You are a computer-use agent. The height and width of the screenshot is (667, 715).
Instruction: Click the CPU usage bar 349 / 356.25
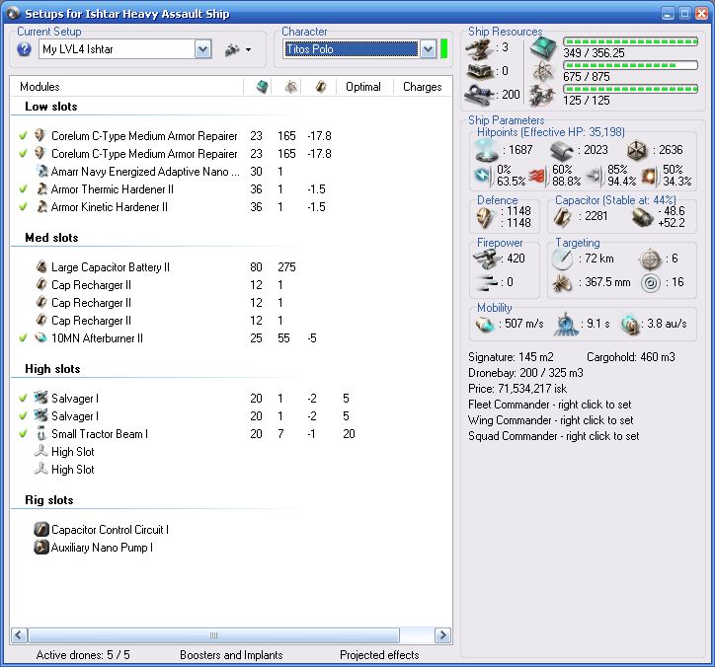(630, 41)
